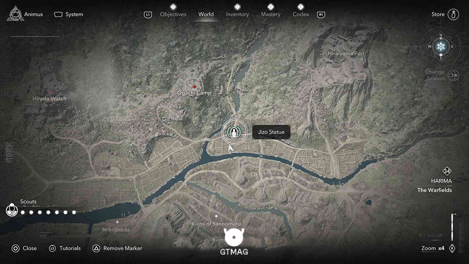
Task: Click the Ruins of Sannomaru label
Action: 216,224
